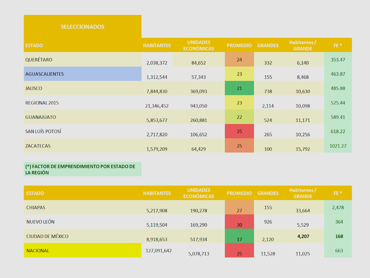Image resolution: width=370 pixels, height=278 pixels.
Task: Select Jalisco's green promedio cell 21
Action: (239, 88)
